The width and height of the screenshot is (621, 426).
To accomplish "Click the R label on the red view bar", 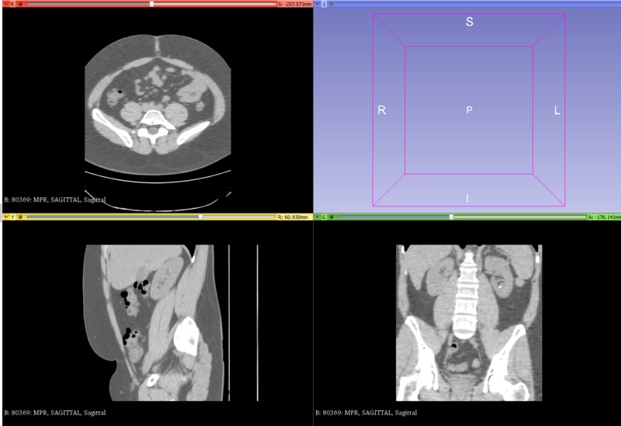I will click(12, 4).
